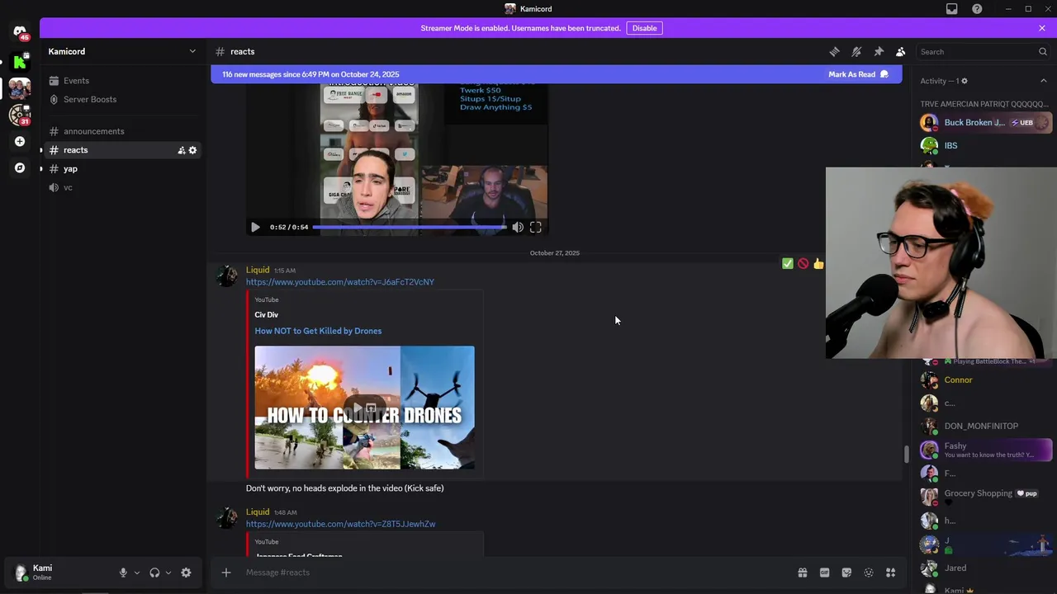Viewport: 1057px width, 594px height.
Task: Click the search magnifier icon
Action: (1042, 51)
